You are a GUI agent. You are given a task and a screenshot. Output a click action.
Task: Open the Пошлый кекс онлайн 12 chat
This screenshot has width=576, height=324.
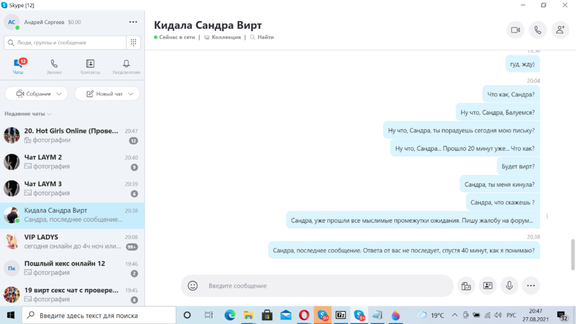click(x=72, y=268)
